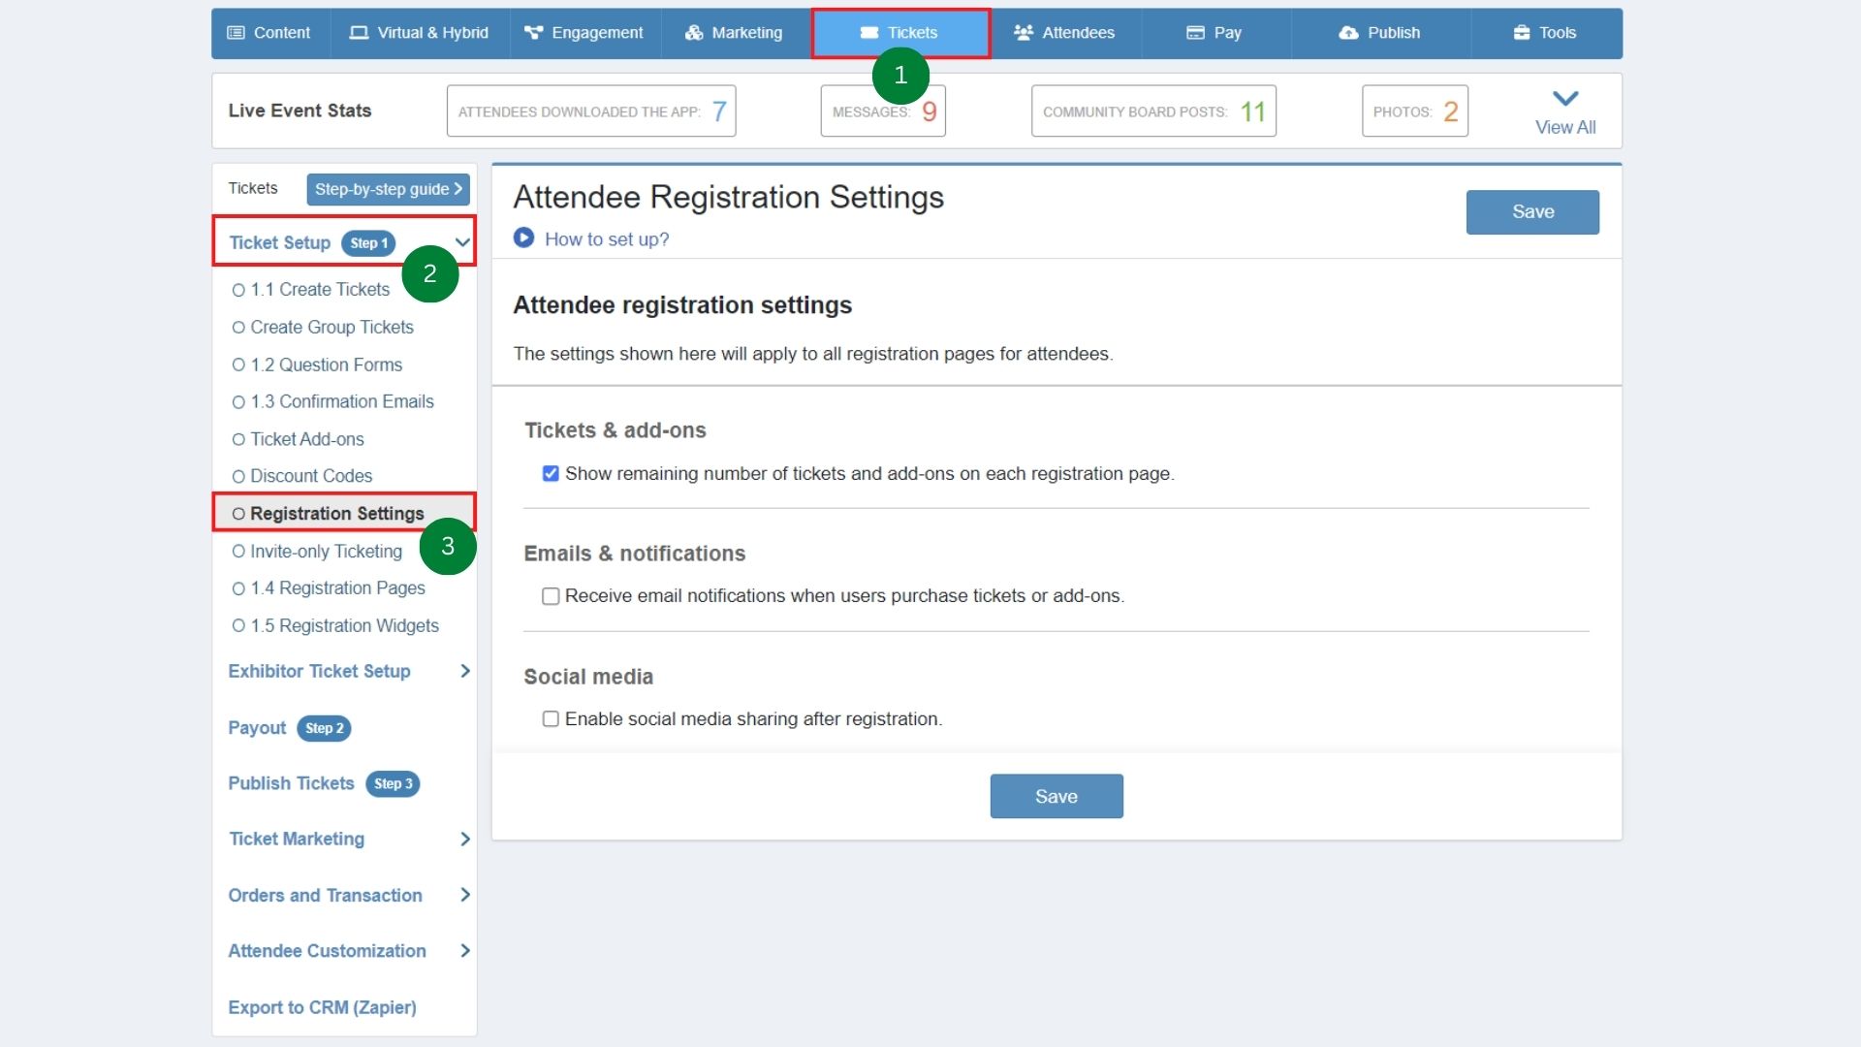Enable social media sharing after registration
This screenshot has height=1047, width=1861.
pyautogui.click(x=551, y=719)
